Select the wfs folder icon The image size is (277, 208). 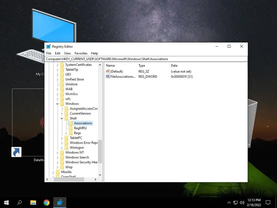click(62, 99)
